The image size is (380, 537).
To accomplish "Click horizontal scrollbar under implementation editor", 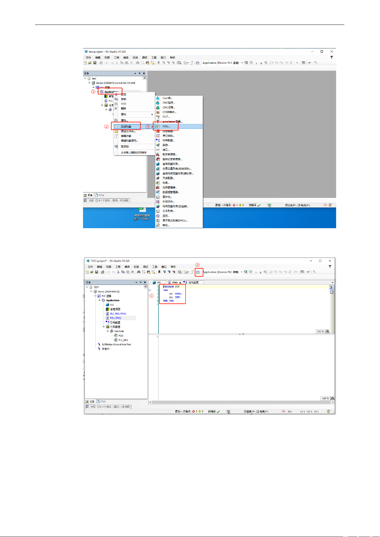I will 241,402.
